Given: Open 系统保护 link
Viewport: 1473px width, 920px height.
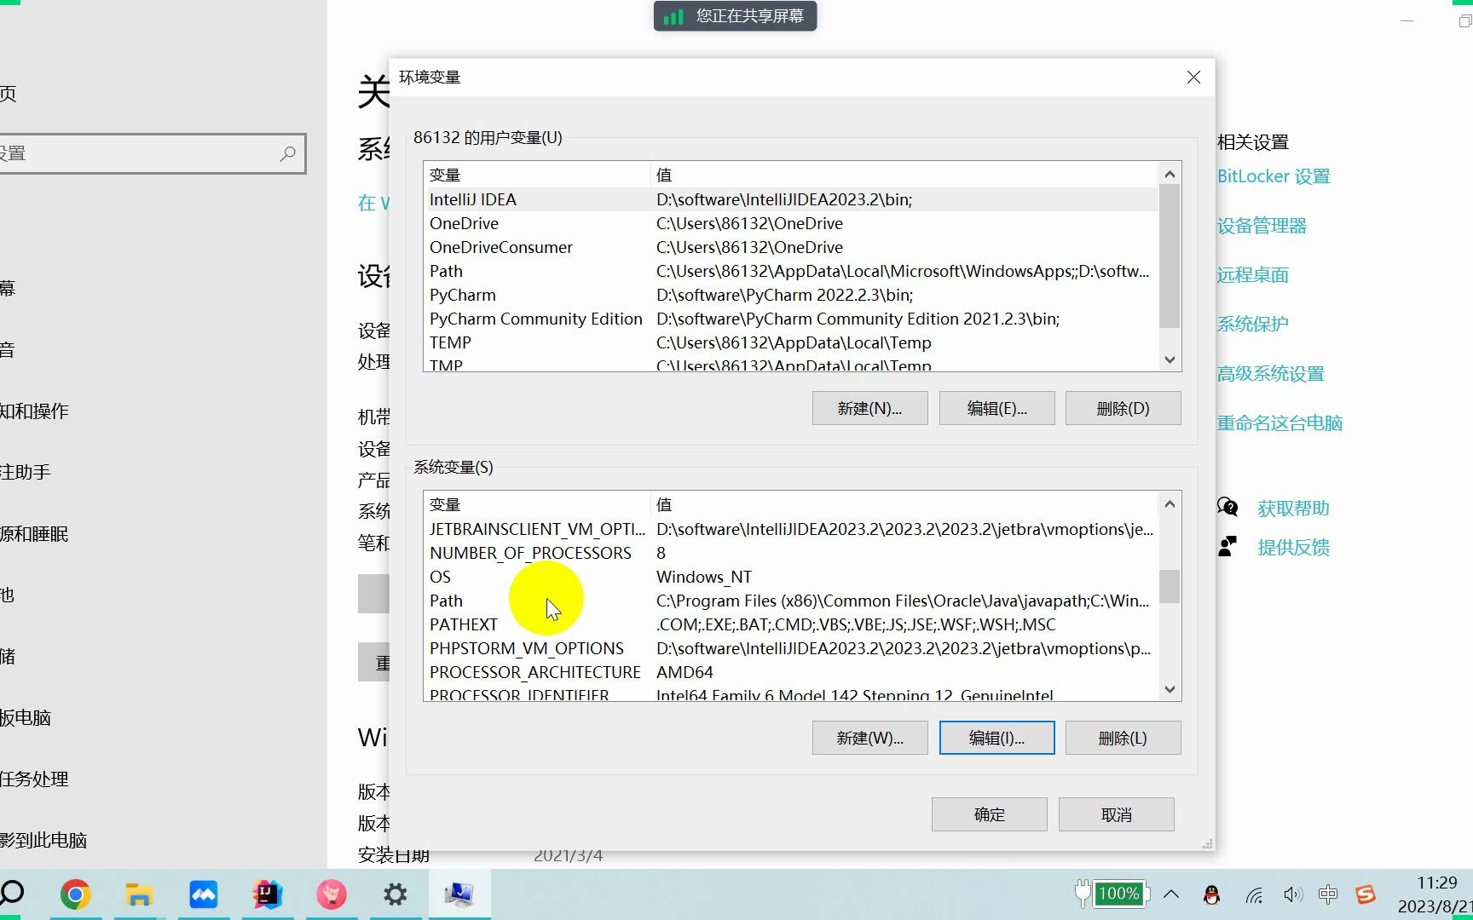Looking at the screenshot, I should [1252, 324].
